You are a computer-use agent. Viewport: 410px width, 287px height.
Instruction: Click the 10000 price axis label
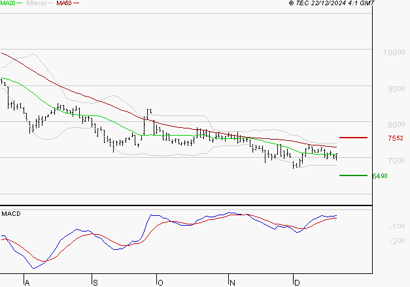tap(394, 52)
